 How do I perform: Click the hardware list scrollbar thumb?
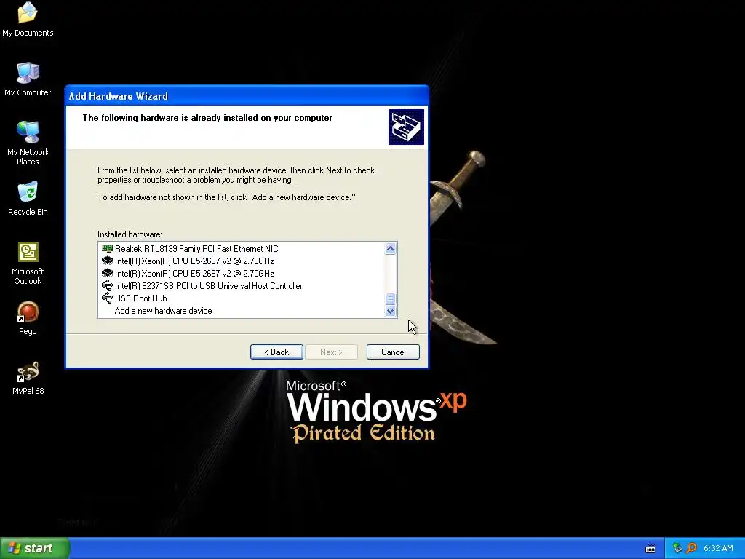tap(390, 298)
